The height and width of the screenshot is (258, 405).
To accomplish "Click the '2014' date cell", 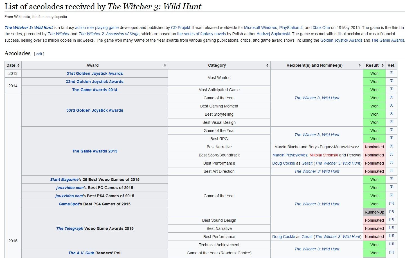I will [x=13, y=86].
